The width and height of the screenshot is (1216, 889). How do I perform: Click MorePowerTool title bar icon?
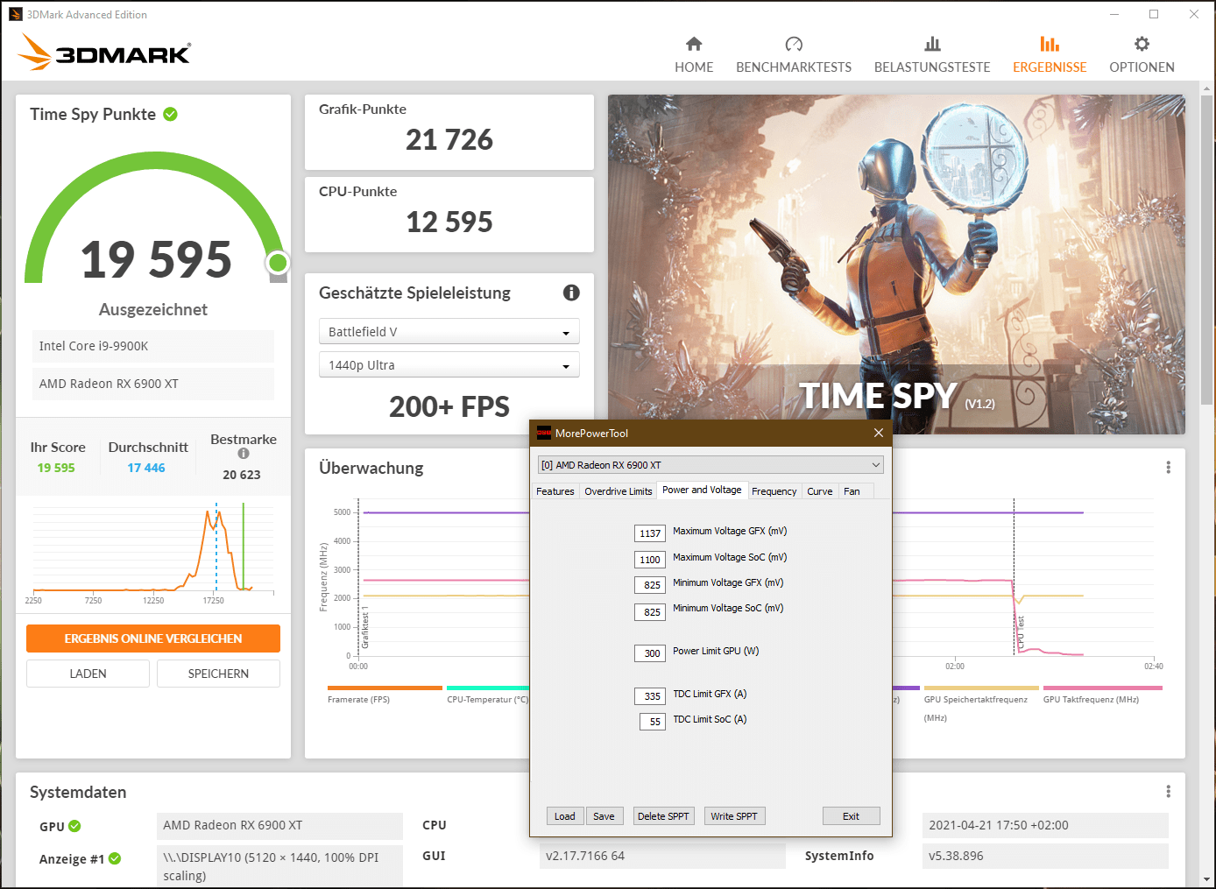[x=544, y=433]
